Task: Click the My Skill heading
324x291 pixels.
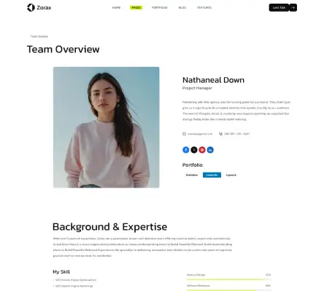Action: (61, 272)
